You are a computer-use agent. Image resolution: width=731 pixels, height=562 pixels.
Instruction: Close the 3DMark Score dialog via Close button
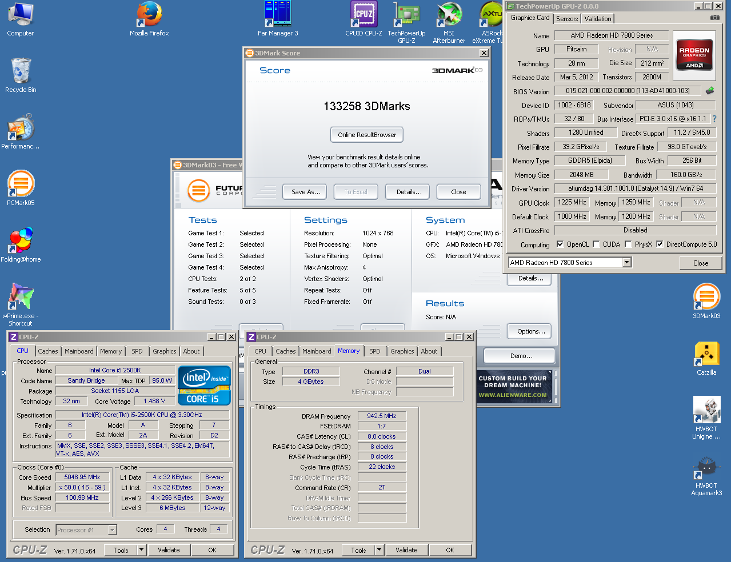click(x=458, y=192)
